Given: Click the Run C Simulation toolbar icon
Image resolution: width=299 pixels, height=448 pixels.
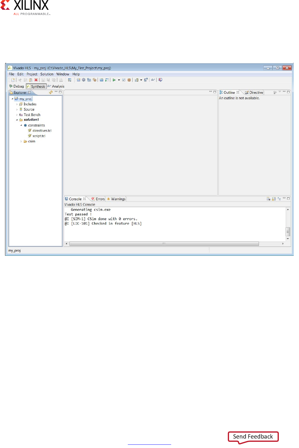Looking at the screenshot, I should coord(101,80).
